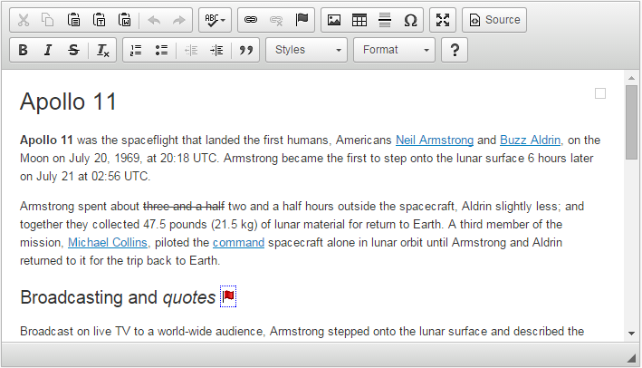642x368 pixels.
Task: Switch to Source view
Action: [494, 20]
